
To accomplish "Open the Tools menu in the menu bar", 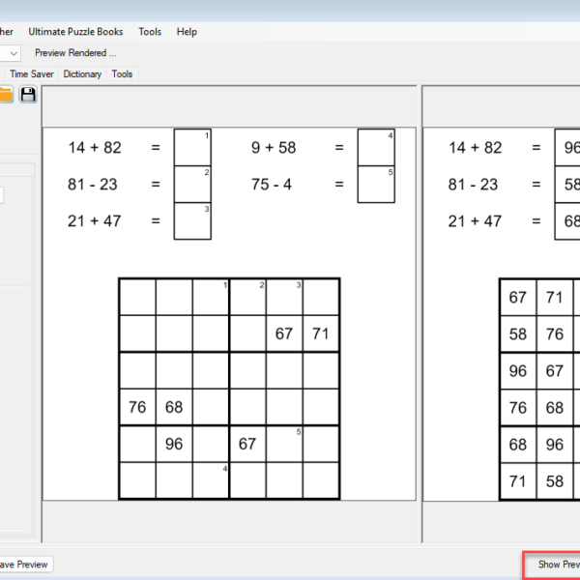I will [x=150, y=32].
